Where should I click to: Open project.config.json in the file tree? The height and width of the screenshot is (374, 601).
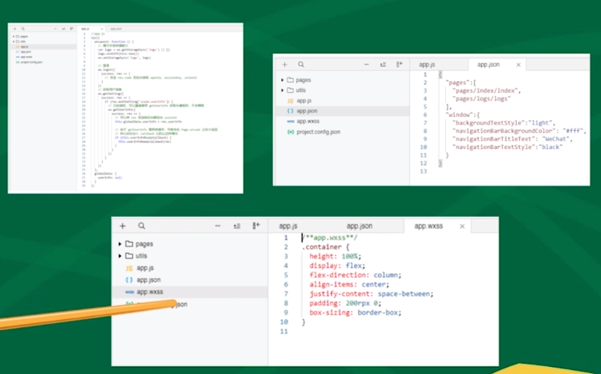(x=318, y=132)
